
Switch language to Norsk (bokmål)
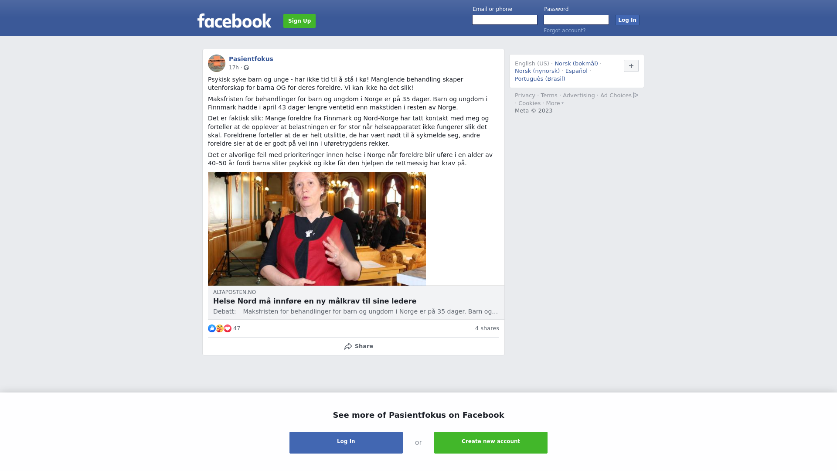click(576, 64)
